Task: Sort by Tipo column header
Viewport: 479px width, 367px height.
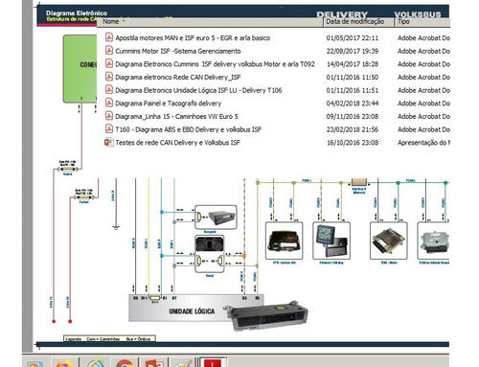Action: (x=422, y=22)
